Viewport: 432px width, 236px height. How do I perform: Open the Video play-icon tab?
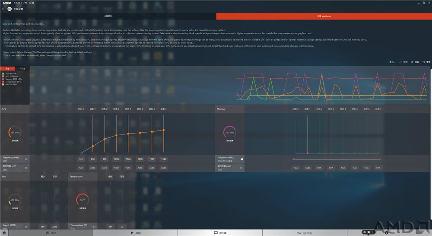pos(136,233)
